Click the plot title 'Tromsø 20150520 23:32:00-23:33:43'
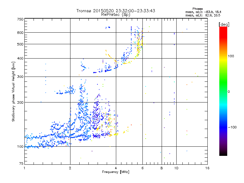Viewport: 244px width, 183px height. (116, 11)
